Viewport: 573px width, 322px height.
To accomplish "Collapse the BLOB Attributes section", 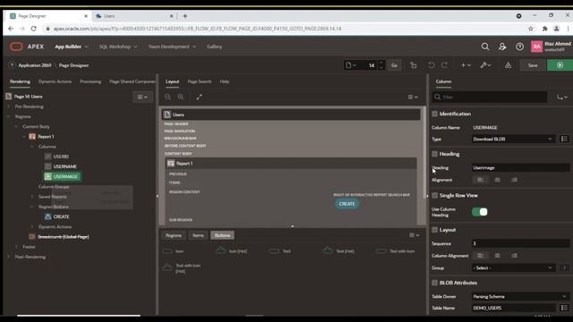I will click(434, 283).
